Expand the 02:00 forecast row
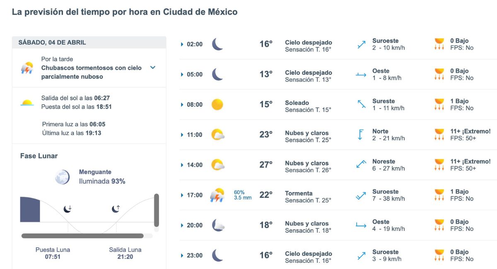Screen dimensions: 497x269 181,44
